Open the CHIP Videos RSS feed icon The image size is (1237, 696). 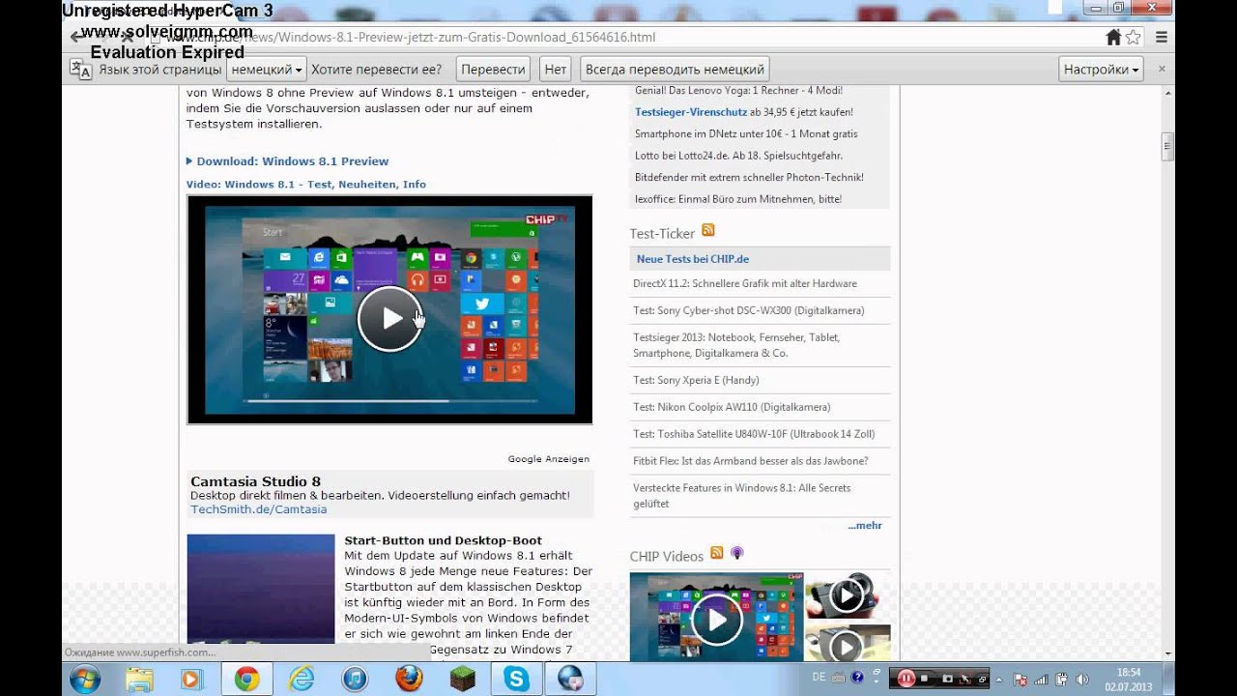pos(717,553)
